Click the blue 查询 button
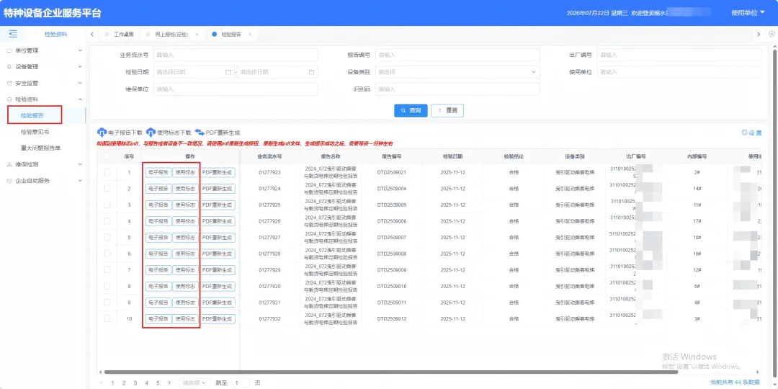This screenshot has height=389, width=778. 411,111
